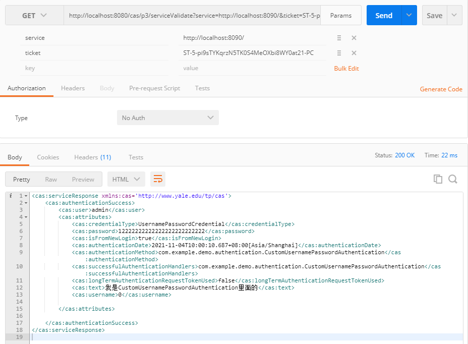Remove the service parameter with its X icon
468x344 pixels.
354,37
